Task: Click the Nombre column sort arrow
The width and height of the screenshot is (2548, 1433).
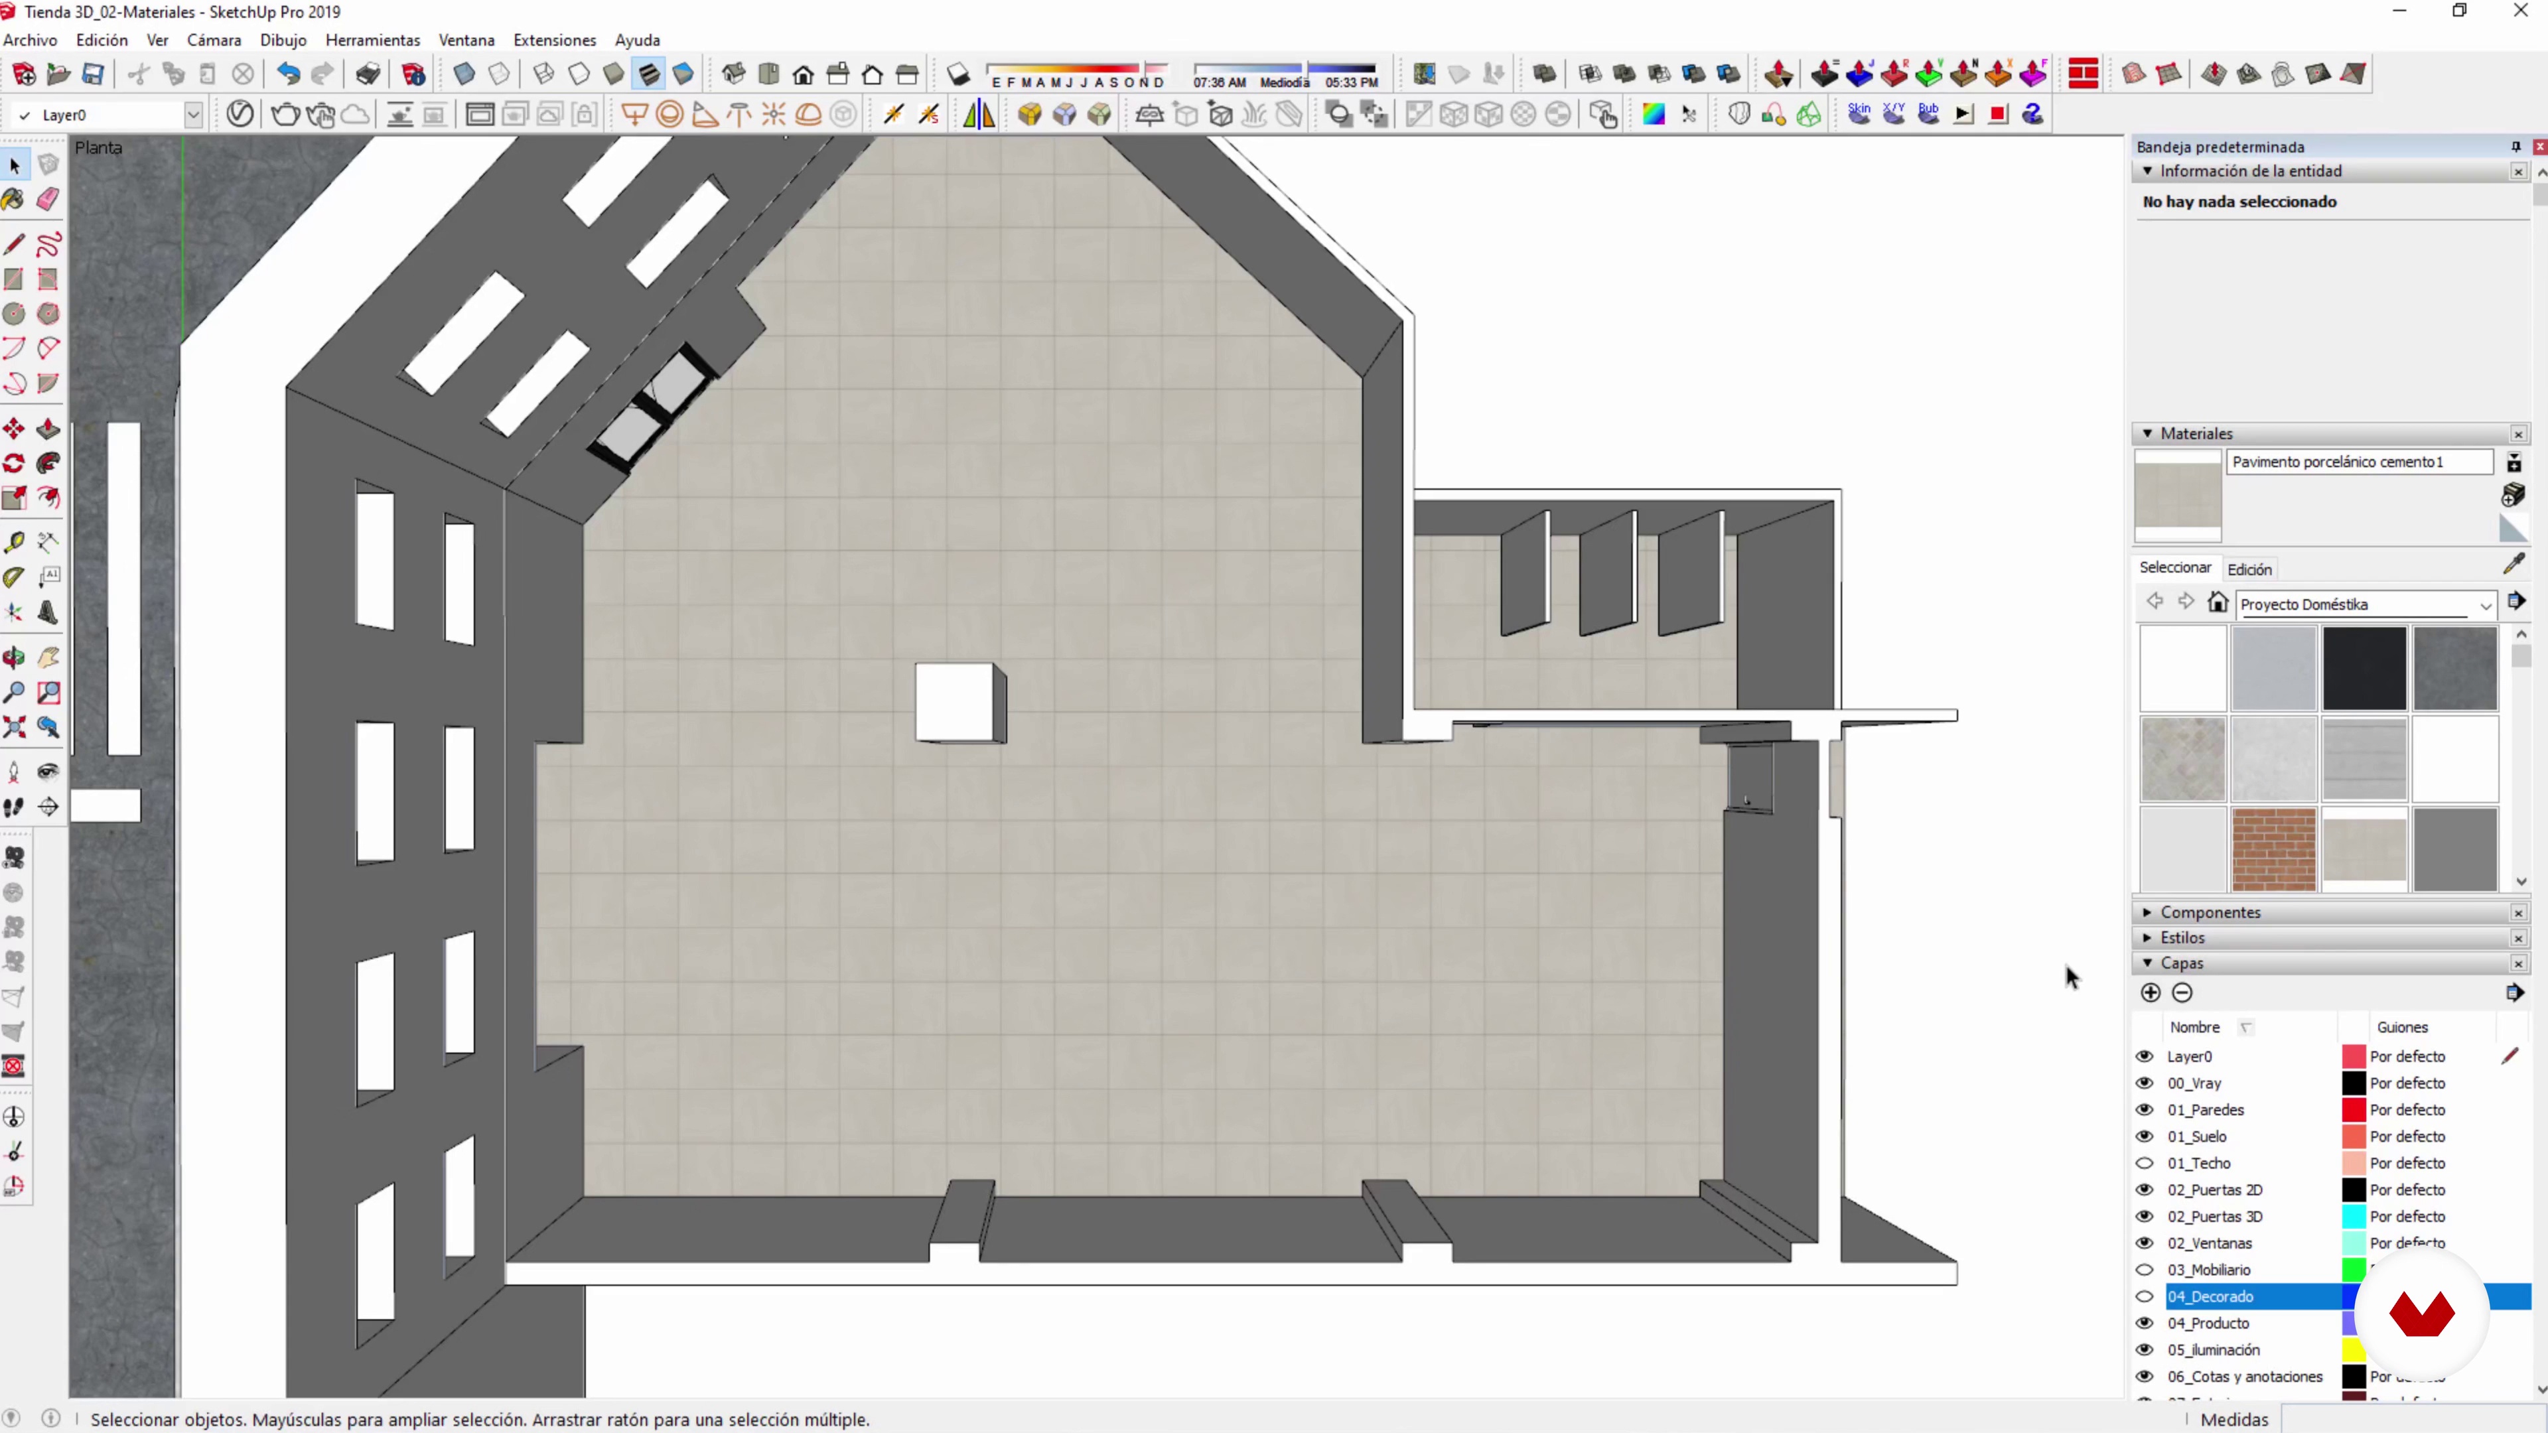Action: click(x=2245, y=1028)
